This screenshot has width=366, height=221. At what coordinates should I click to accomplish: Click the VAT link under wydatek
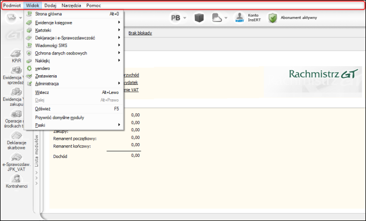(x=131, y=90)
